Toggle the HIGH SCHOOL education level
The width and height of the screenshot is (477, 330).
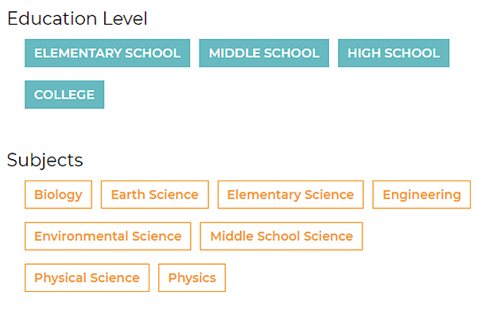[x=394, y=53]
